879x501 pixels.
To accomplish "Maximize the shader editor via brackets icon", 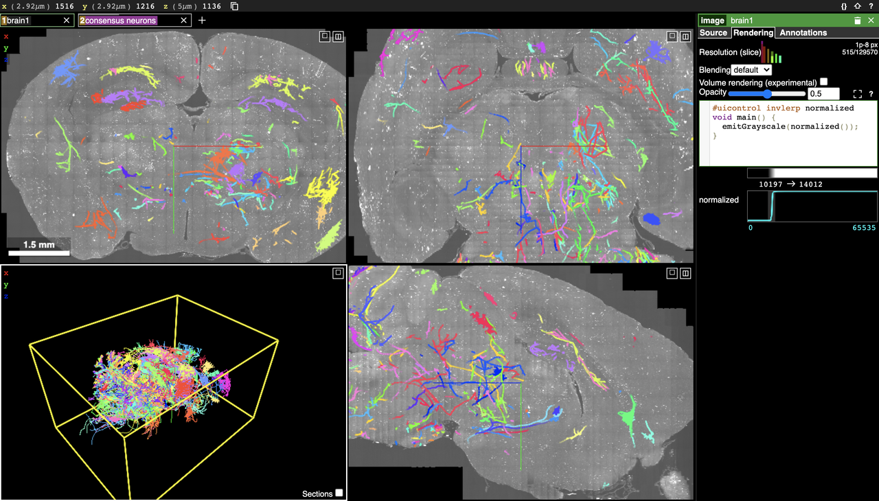I will click(x=857, y=94).
